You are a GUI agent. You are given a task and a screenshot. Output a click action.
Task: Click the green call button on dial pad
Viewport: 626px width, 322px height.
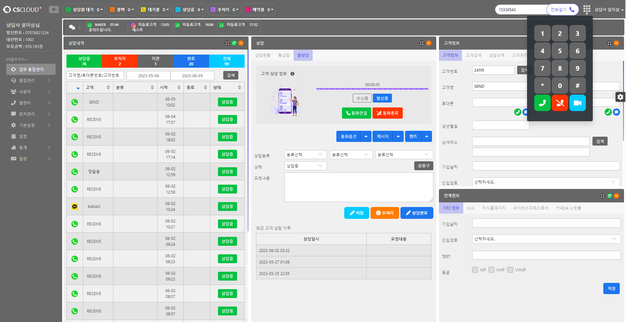pyautogui.click(x=542, y=103)
